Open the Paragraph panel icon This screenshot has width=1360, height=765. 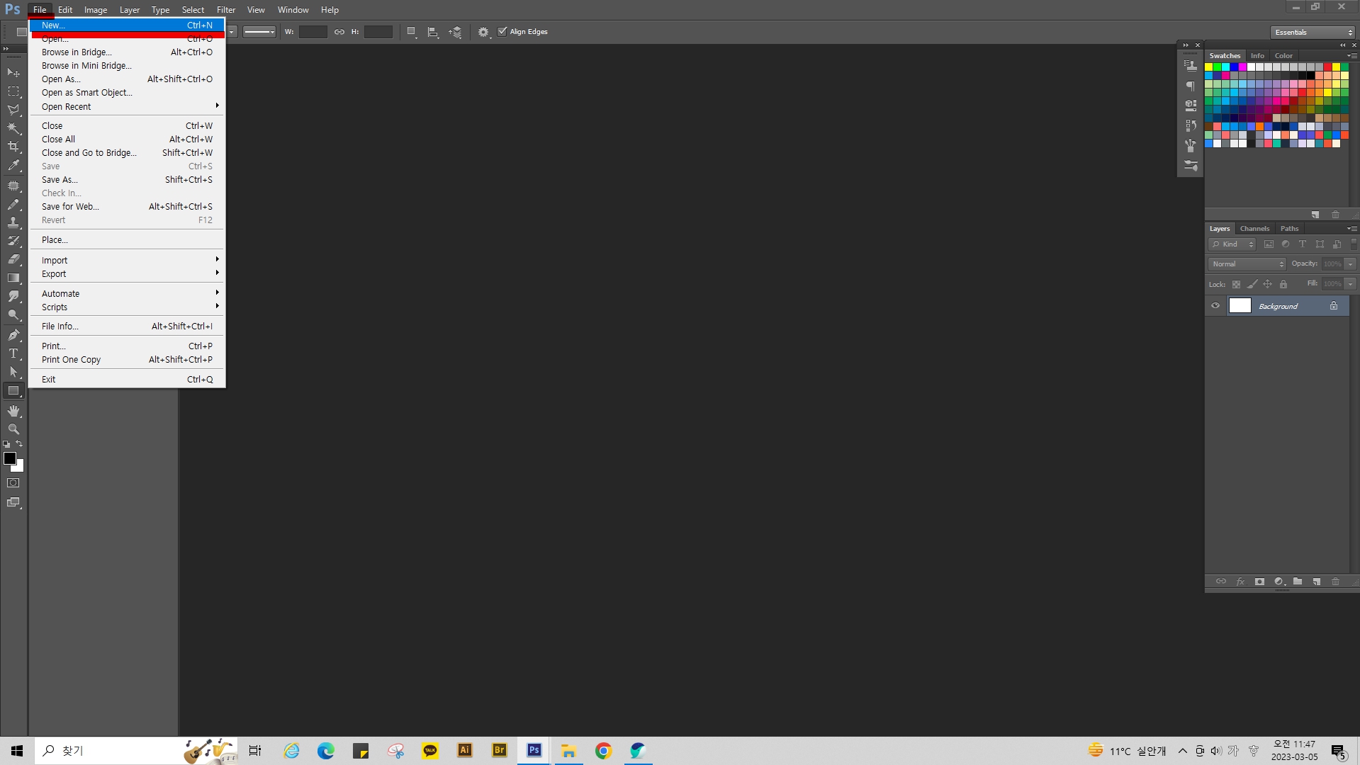[1191, 86]
